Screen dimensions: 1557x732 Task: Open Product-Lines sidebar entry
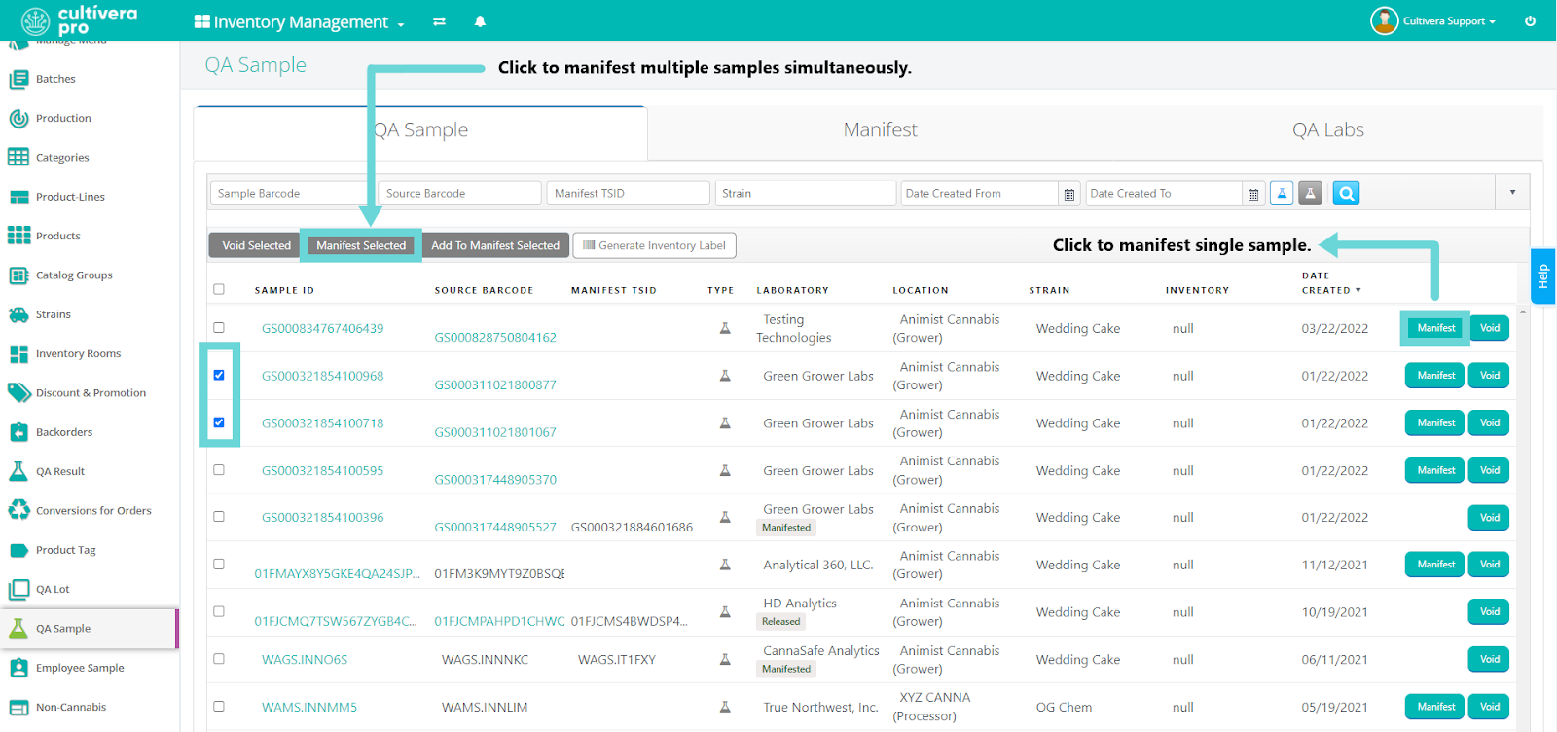click(70, 197)
